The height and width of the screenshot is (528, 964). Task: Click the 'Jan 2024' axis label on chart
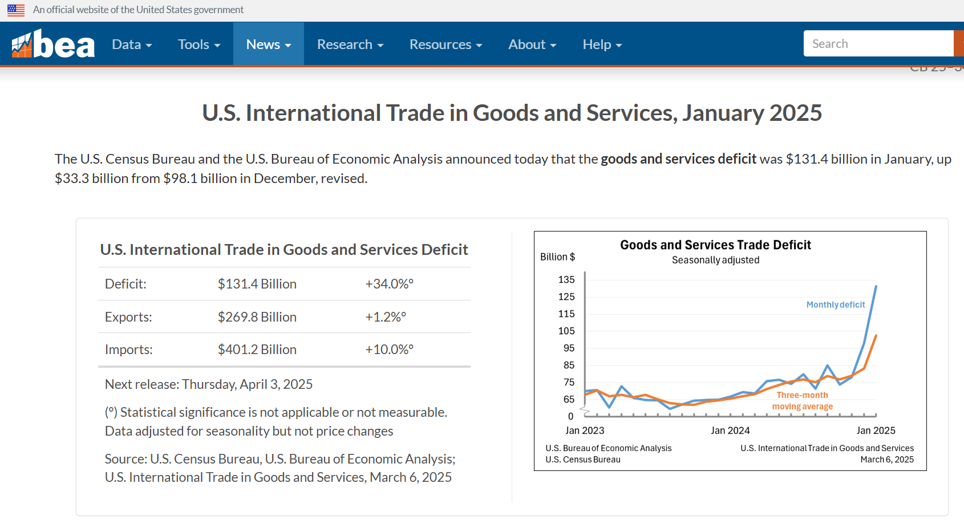click(x=730, y=430)
